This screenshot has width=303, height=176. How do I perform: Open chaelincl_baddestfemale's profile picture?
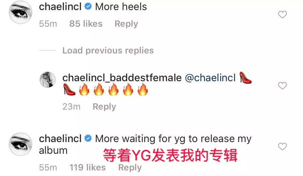(x=48, y=80)
